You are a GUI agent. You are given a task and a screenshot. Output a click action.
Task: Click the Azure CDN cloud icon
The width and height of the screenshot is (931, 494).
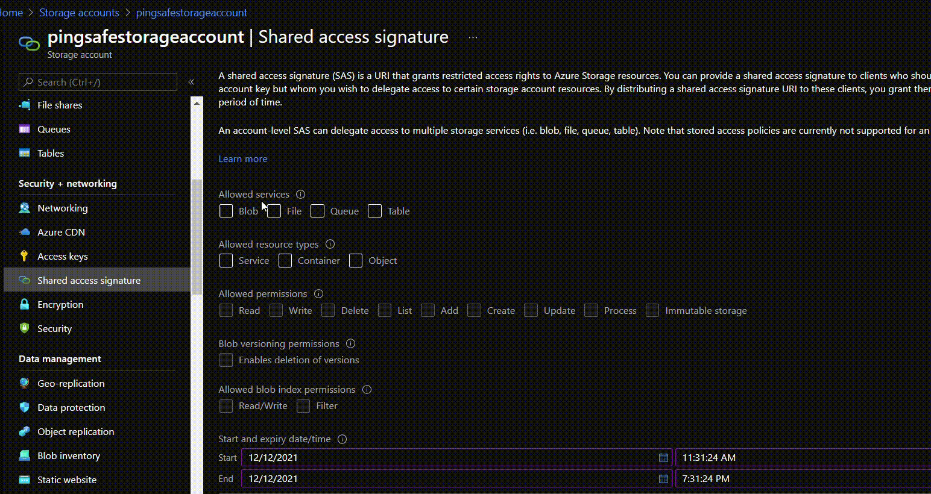(x=24, y=232)
